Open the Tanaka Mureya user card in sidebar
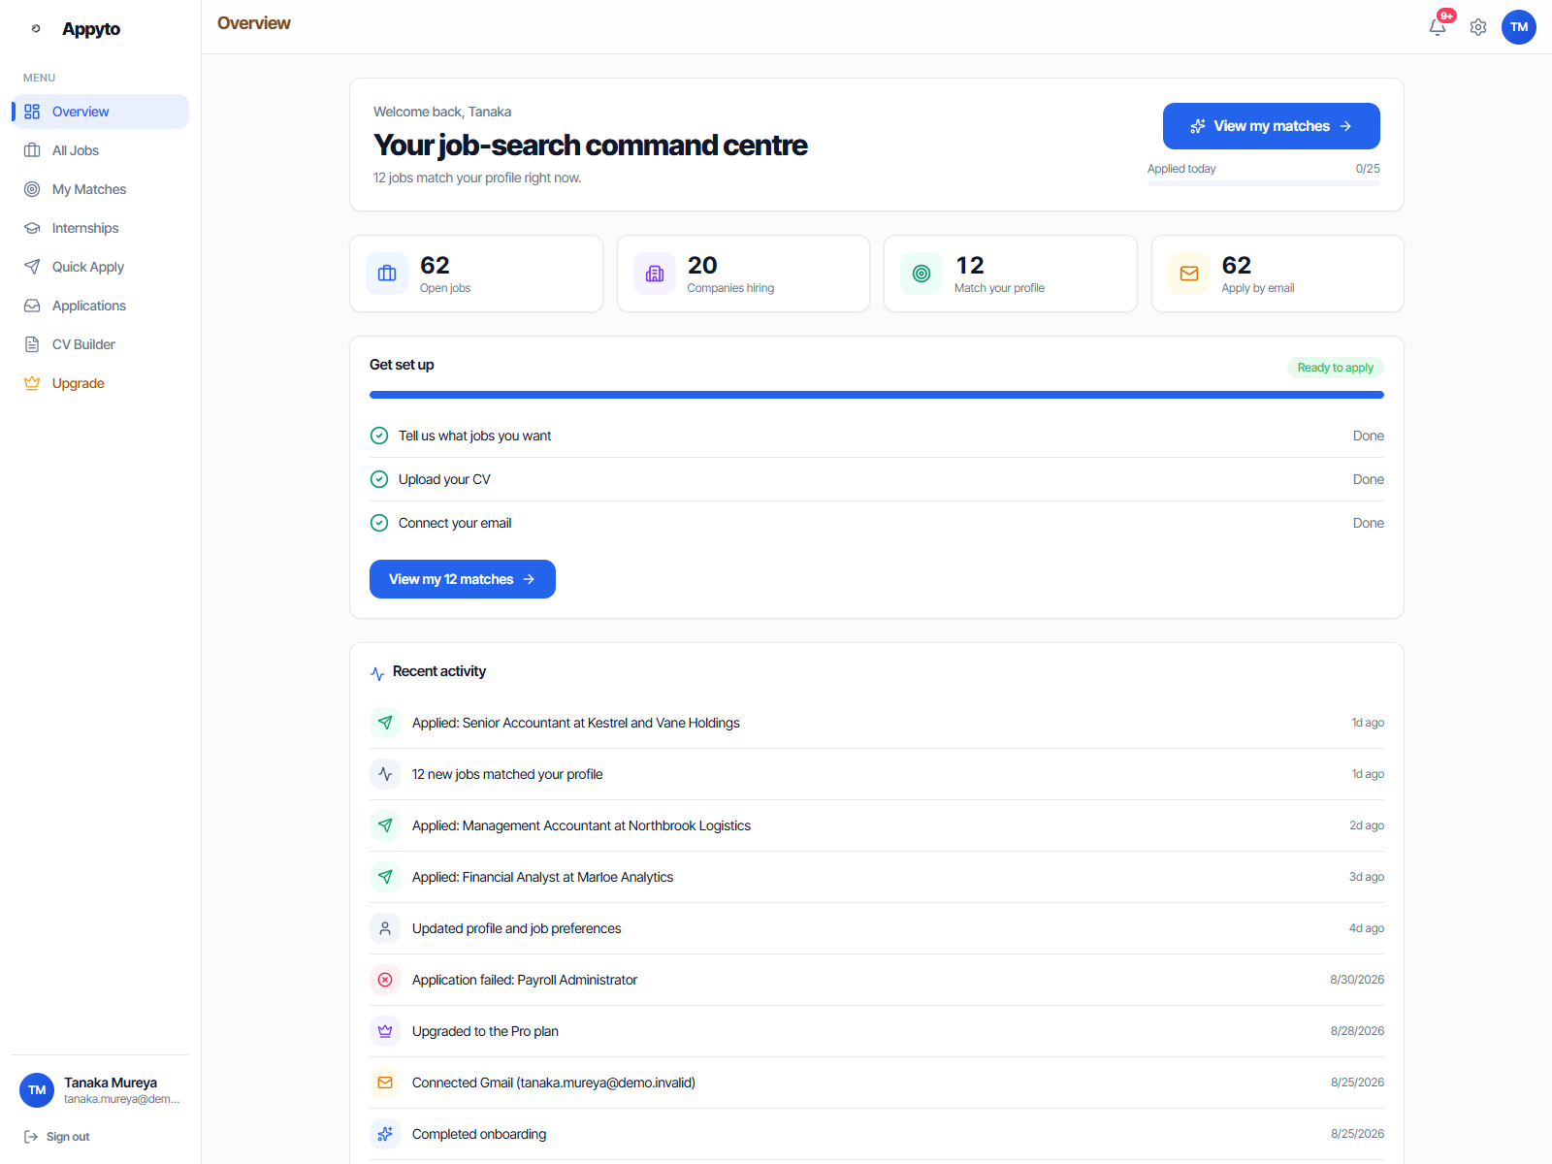Image resolution: width=1552 pixels, height=1164 pixels. click(100, 1090)
